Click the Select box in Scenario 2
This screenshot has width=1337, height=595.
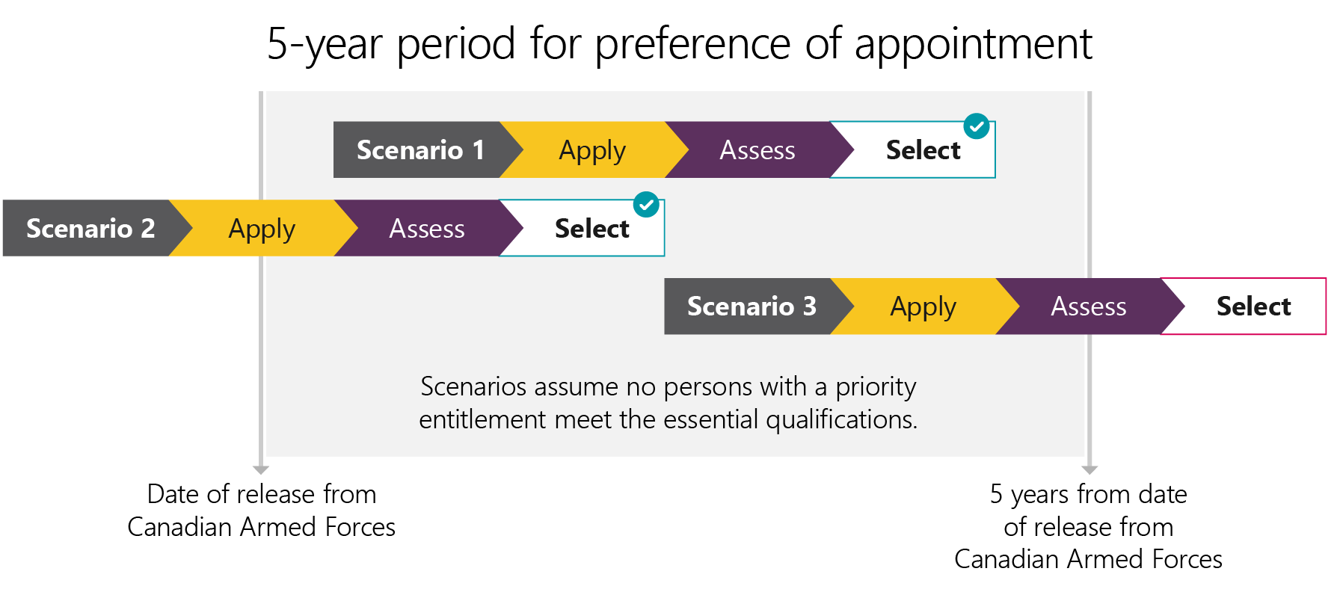[x=591, y=229]
